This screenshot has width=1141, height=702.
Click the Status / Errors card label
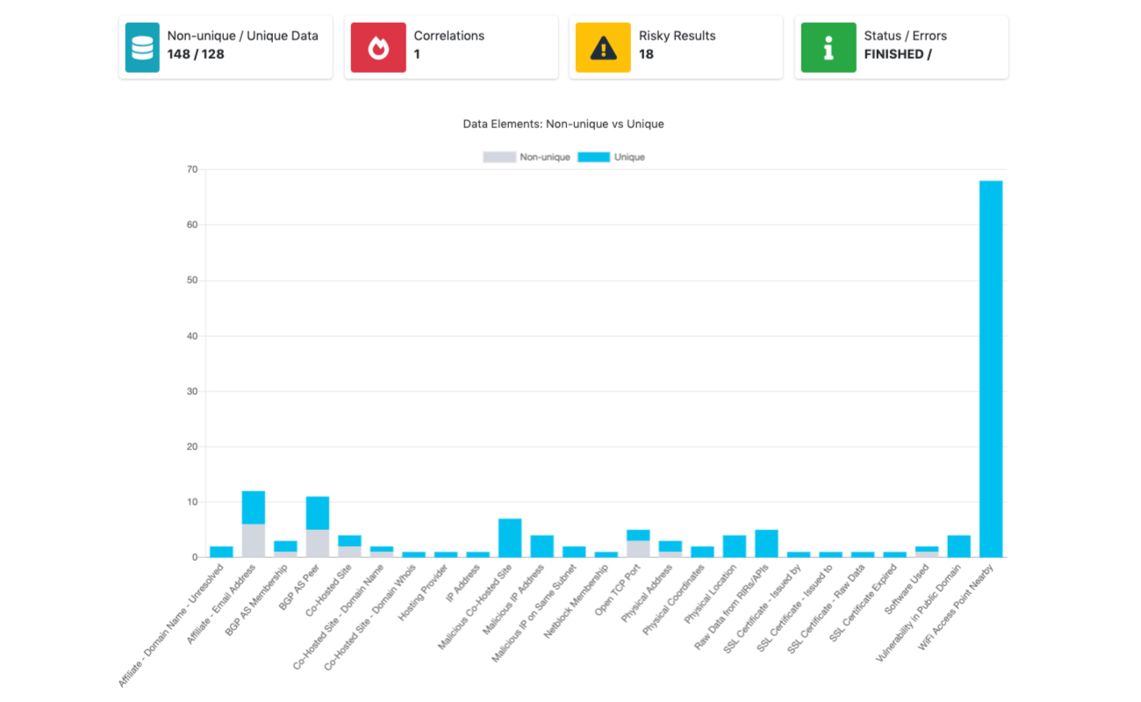(905, 36)
